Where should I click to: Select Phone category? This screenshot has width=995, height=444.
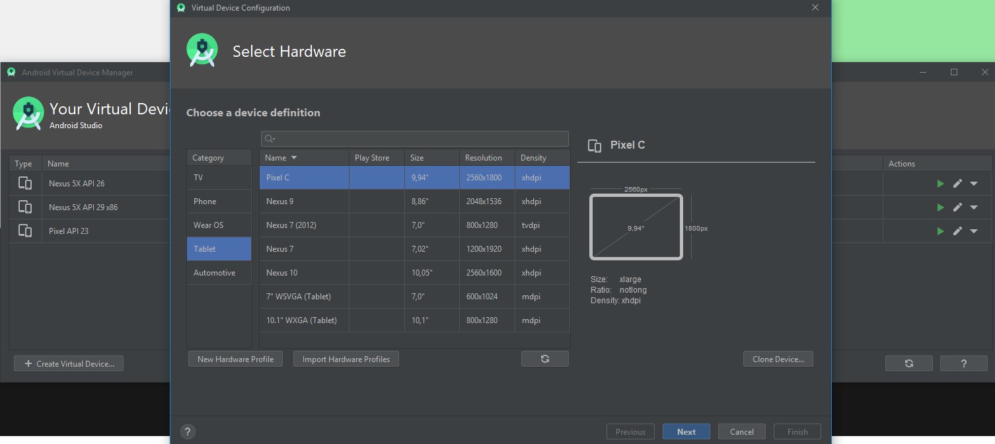coord(219,202)
